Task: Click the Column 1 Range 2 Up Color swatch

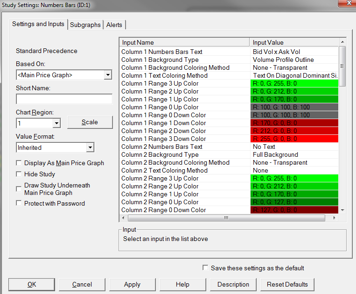Action: [x=294, y=92]
